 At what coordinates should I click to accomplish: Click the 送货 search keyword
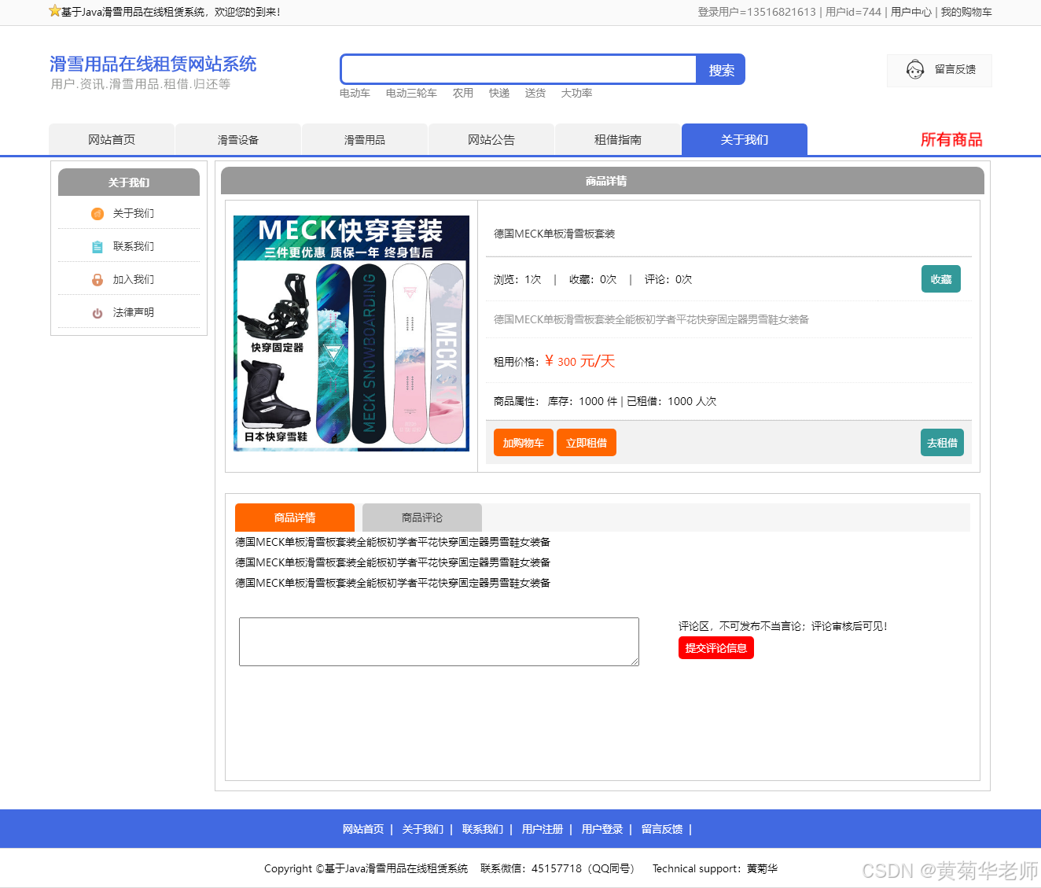coord(535,93)
